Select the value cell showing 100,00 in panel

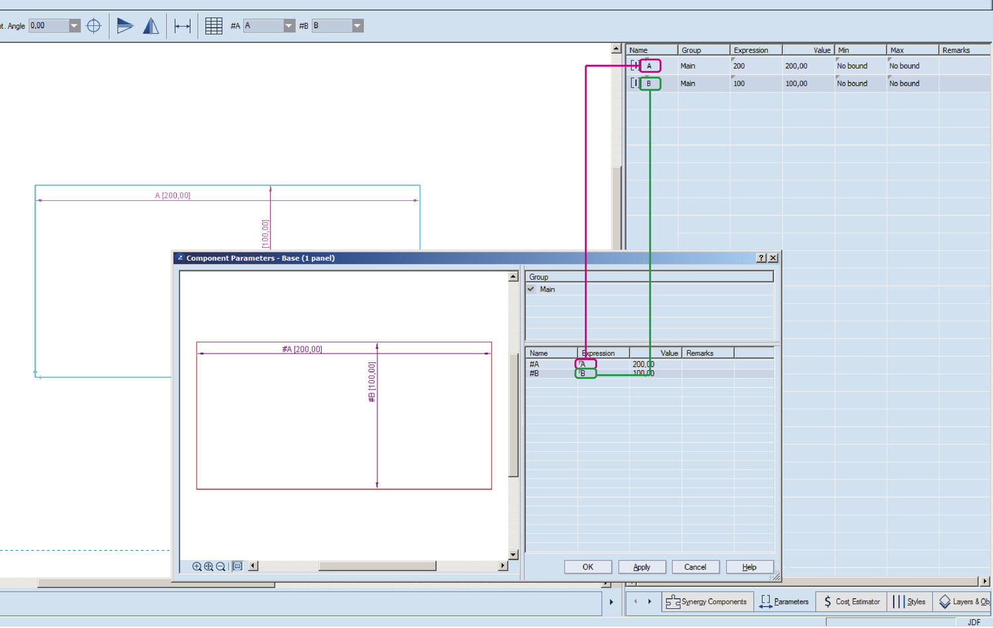coord(808,83)
